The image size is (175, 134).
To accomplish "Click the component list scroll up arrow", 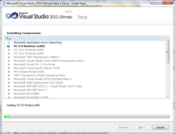I will (x=168, y=38).
